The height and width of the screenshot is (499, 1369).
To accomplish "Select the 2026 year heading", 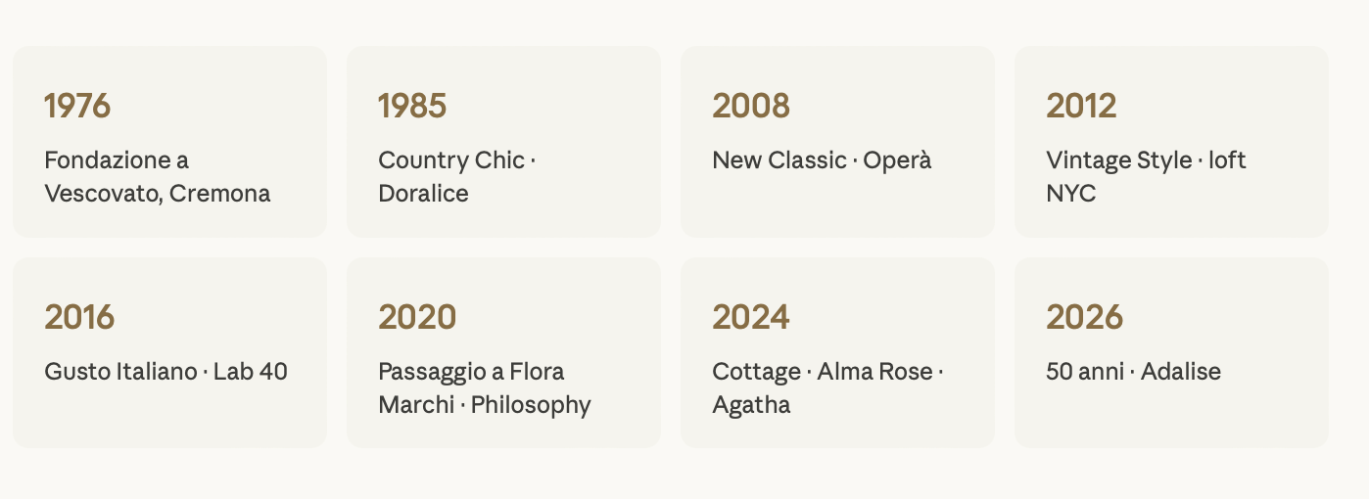I will [1084, 317].
